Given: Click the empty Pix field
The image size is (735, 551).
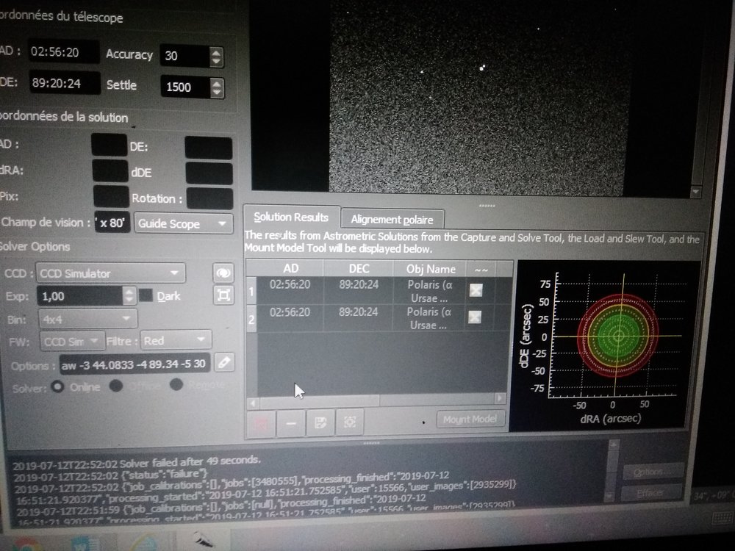Looking at the screenshot, I should tap(111, 196).
